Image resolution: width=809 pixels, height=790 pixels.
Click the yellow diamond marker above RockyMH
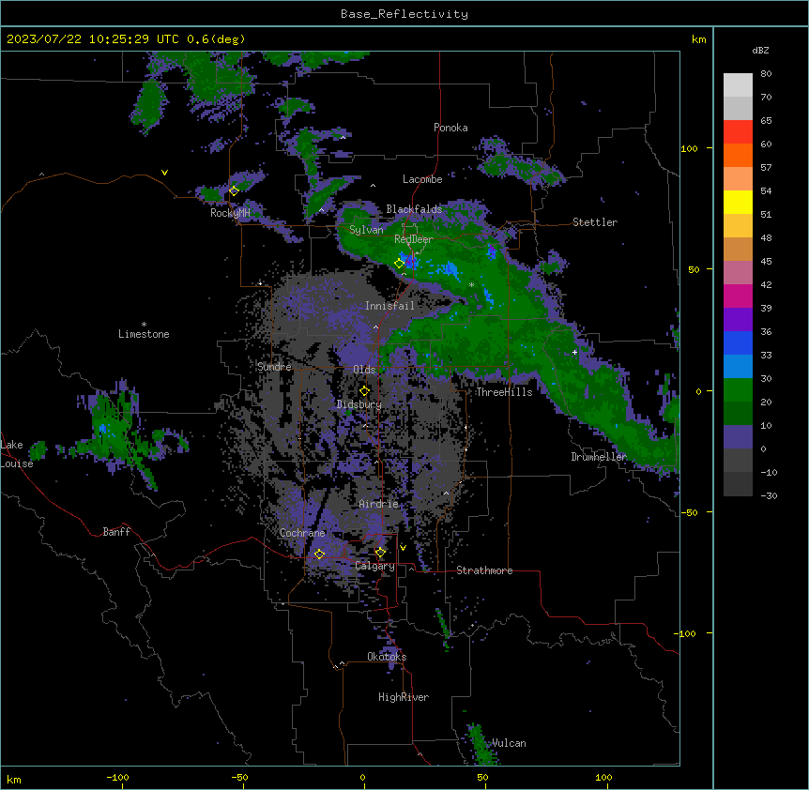(x=234, y=191)
